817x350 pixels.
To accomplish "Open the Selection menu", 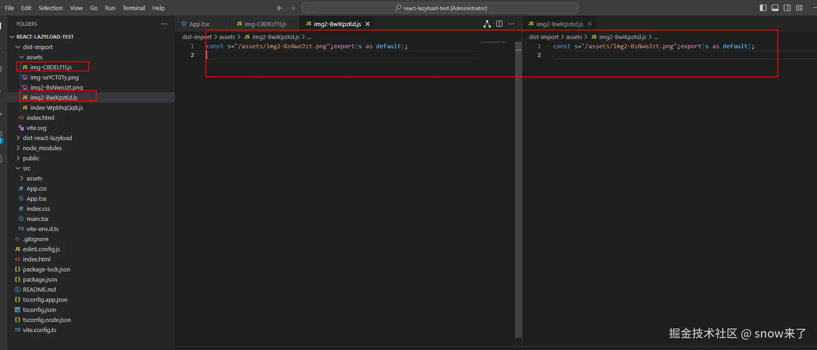I will [51, 8].
